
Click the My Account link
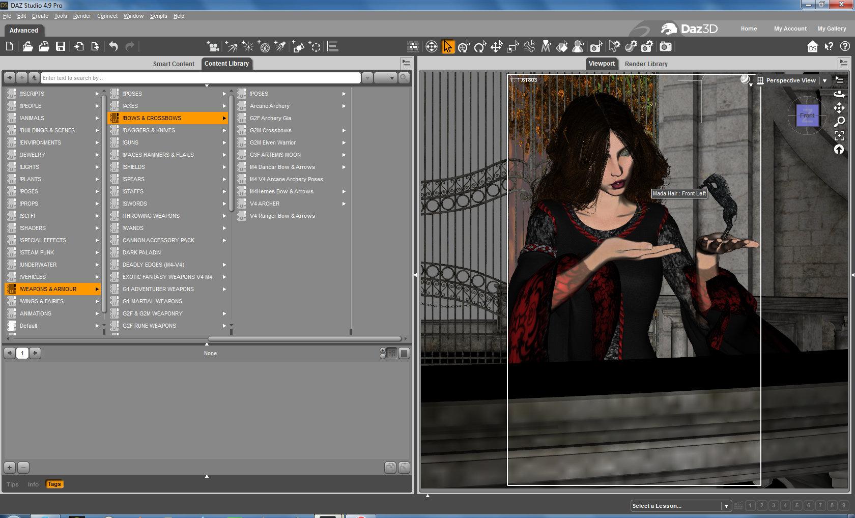tap(790, 28)
